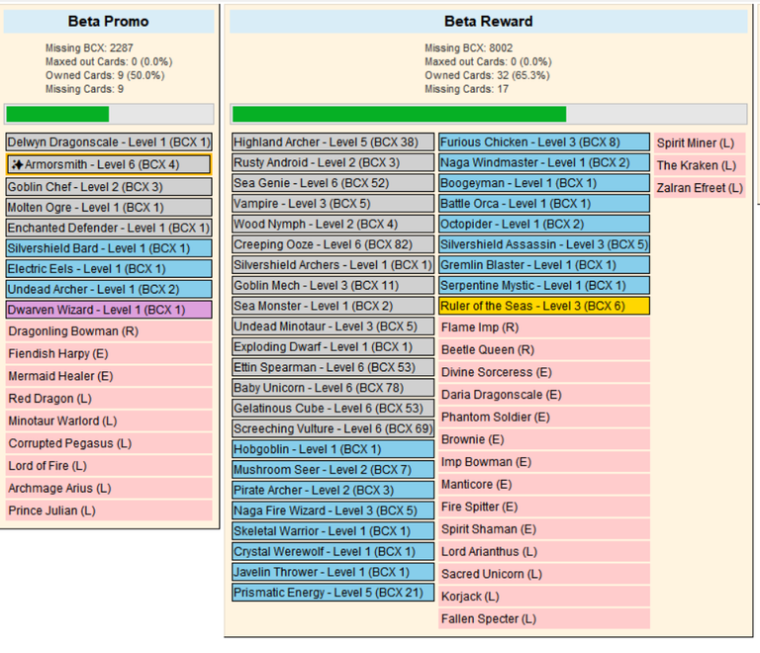This screenshot has height=653, width=760.
Task: Click the Beta Reward section header
Action: [489, 22]
